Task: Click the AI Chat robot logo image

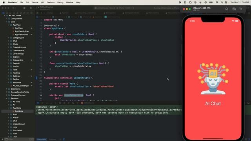Action: click(213, 79)
